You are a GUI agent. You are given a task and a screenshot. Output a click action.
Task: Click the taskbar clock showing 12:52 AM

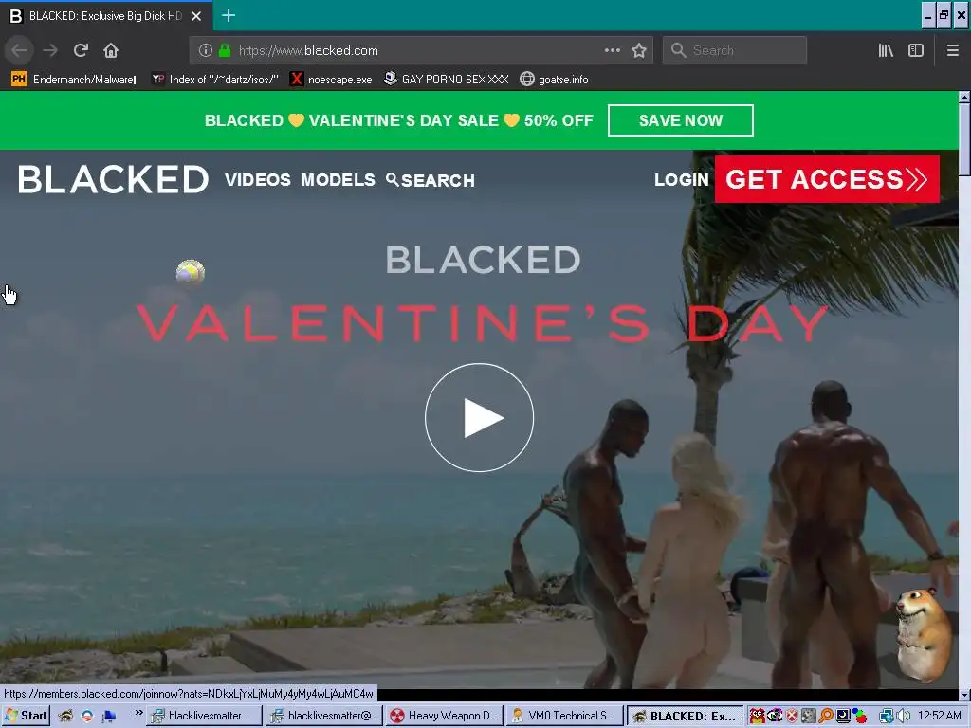pos(940,716)
